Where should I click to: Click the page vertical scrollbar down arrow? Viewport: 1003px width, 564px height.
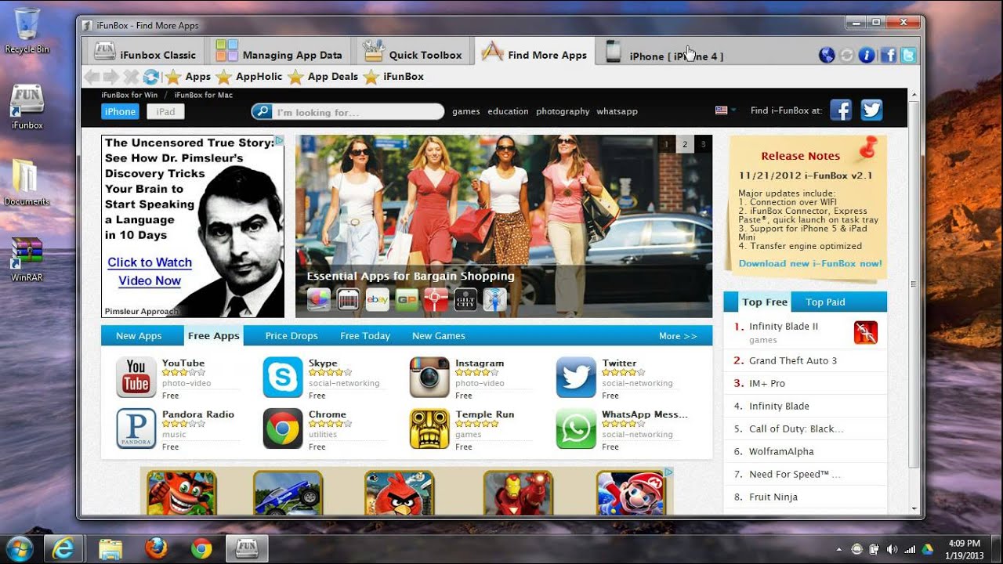tap(914, 508)
